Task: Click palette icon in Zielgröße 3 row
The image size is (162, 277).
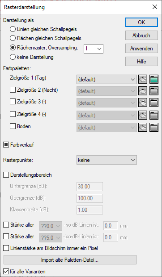Action: point(143,103)
